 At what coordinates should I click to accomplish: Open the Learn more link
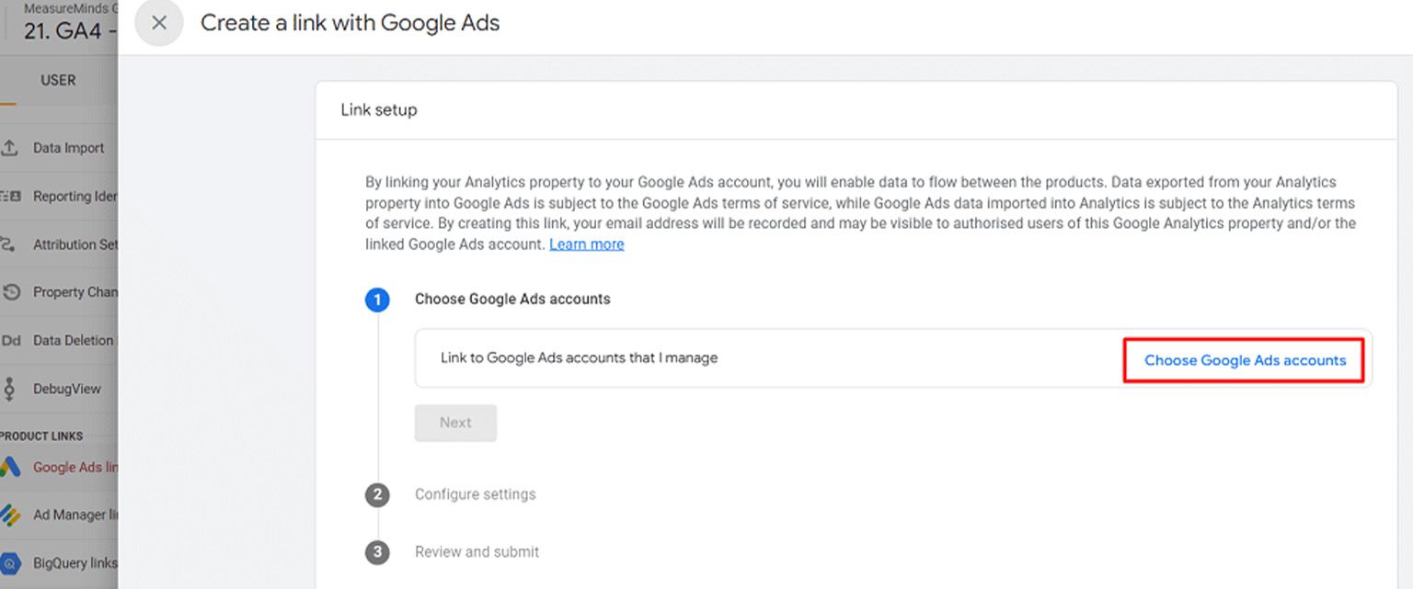[x=587, y=244]
